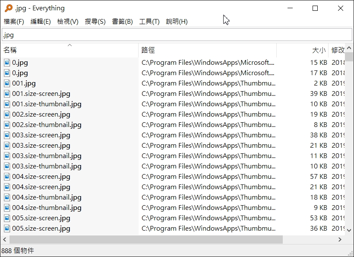Select the 001.size-thumbnail.jpg file name
This screenshot has height=257, width=354.
point(47,104)
